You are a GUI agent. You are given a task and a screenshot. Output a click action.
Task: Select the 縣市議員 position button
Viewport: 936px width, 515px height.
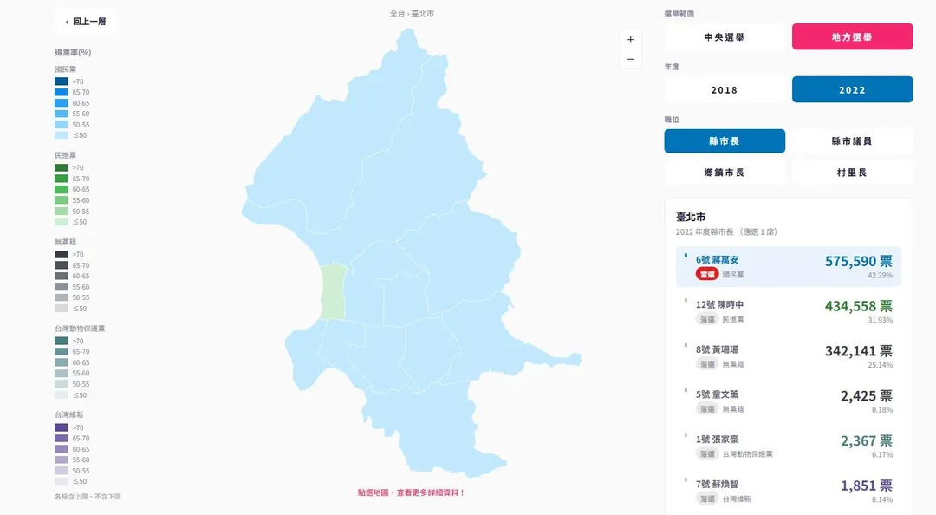tap(853, 141)
